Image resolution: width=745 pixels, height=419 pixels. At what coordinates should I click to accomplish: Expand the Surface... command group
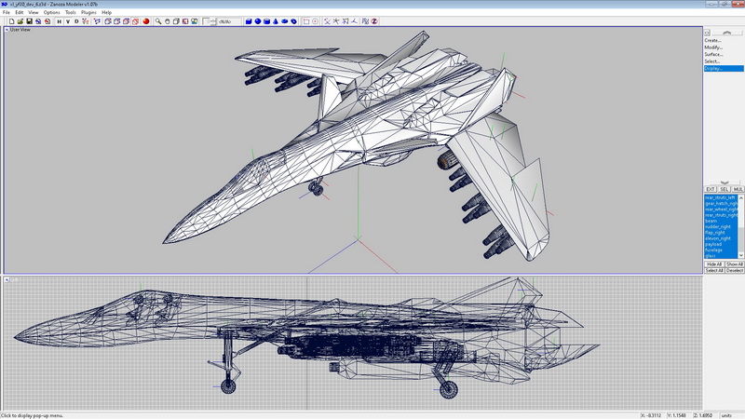[713, 55]
